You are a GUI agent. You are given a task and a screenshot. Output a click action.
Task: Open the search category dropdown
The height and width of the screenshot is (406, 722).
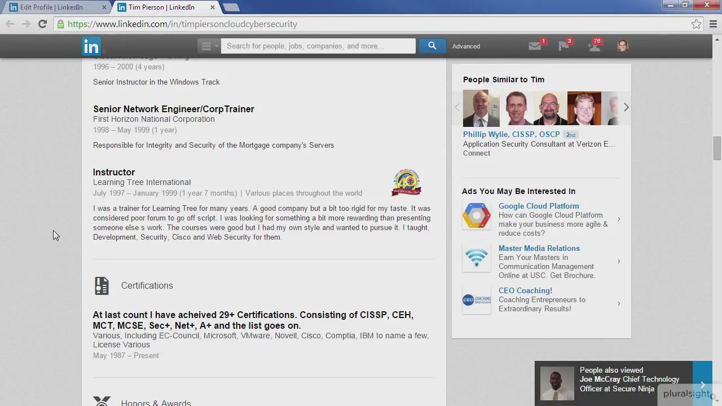(209, 46)
